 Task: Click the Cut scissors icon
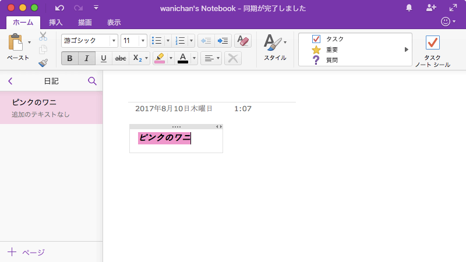click(43, 36)
